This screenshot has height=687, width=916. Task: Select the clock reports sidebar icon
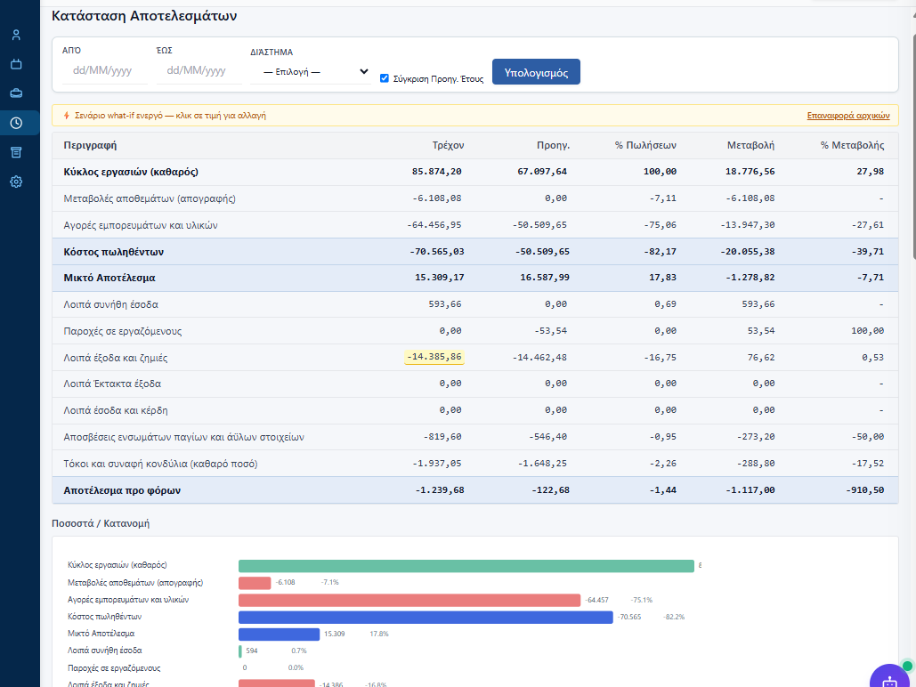[16, 123]
